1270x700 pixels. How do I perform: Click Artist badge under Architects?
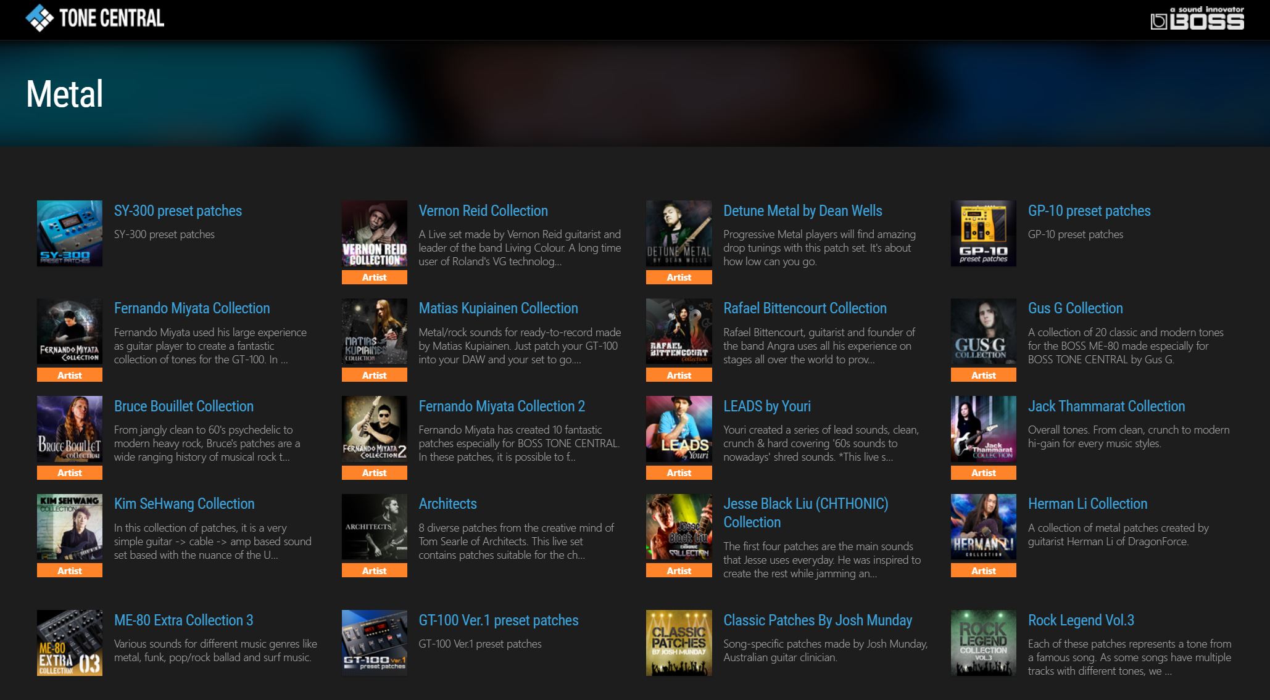click(375, 570)
